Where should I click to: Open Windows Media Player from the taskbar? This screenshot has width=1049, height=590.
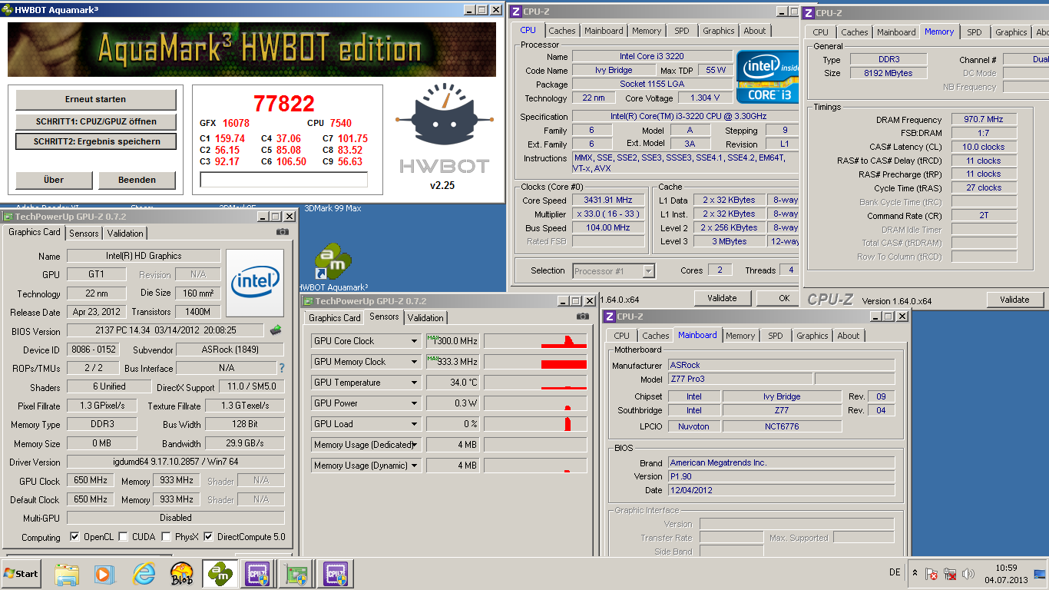point(104,574)
